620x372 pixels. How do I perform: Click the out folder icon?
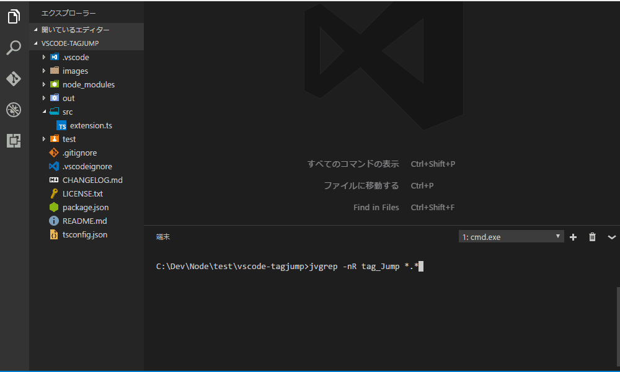[55, 97]
